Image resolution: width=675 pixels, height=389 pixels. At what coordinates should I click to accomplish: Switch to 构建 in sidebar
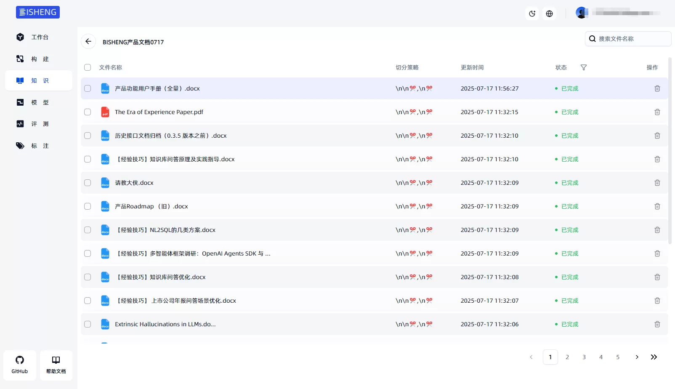(39, 59)
